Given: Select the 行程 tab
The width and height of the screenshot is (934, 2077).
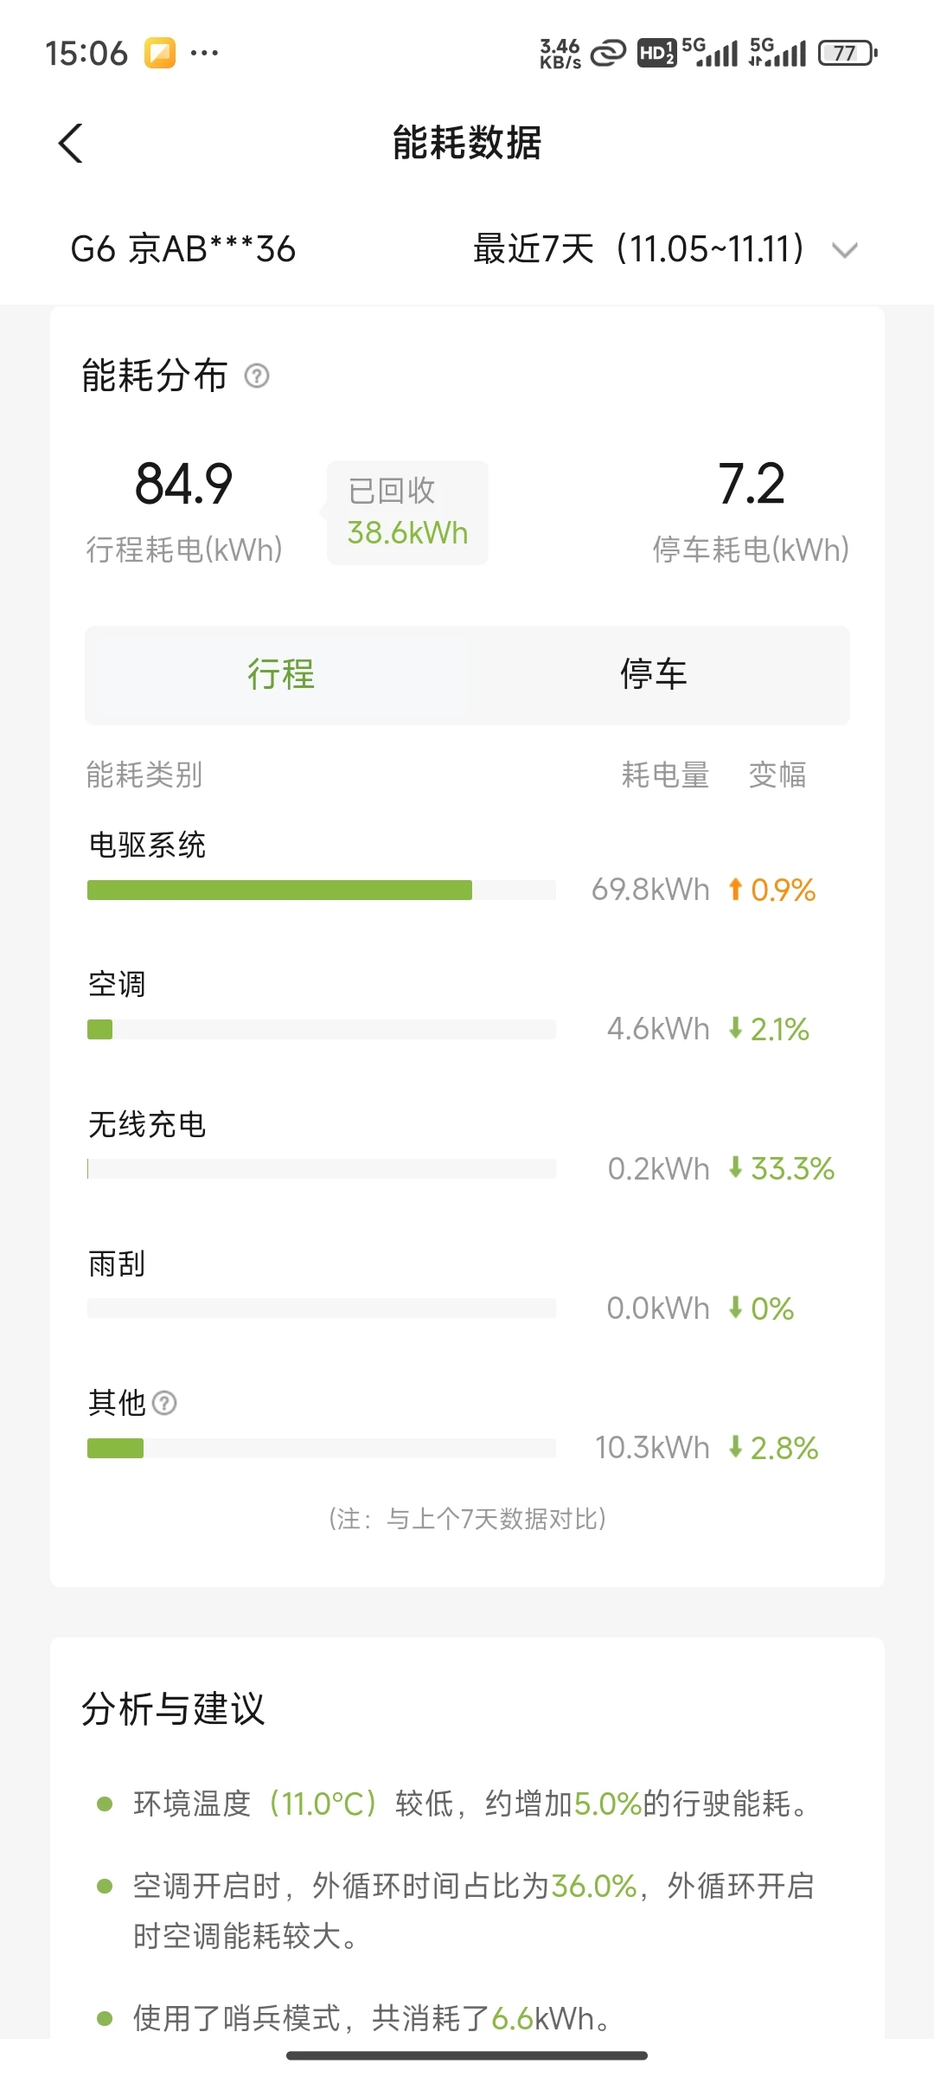Looking at the screenshot, I should point(280,674).
